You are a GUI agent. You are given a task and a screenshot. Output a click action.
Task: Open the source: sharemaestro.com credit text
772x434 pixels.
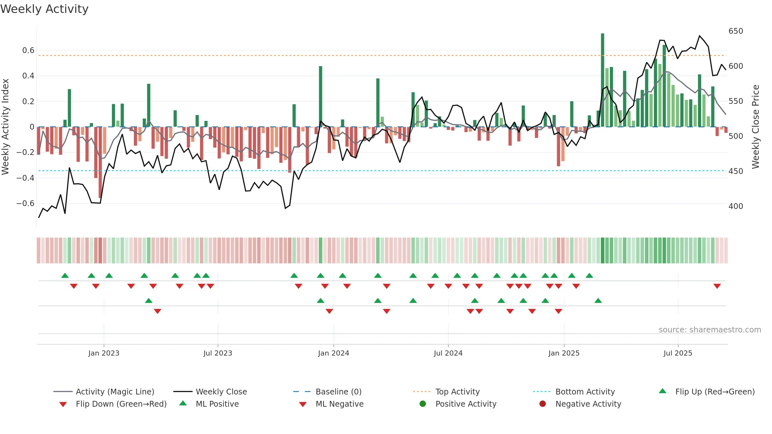(x=710, y=330)
